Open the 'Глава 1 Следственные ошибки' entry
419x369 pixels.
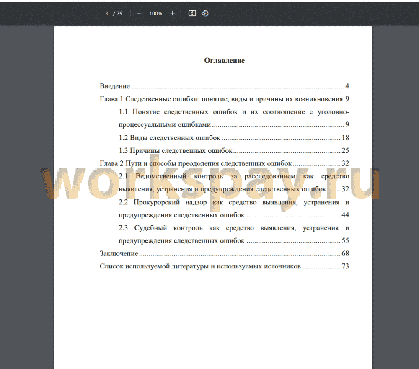(x=224, y=99)
